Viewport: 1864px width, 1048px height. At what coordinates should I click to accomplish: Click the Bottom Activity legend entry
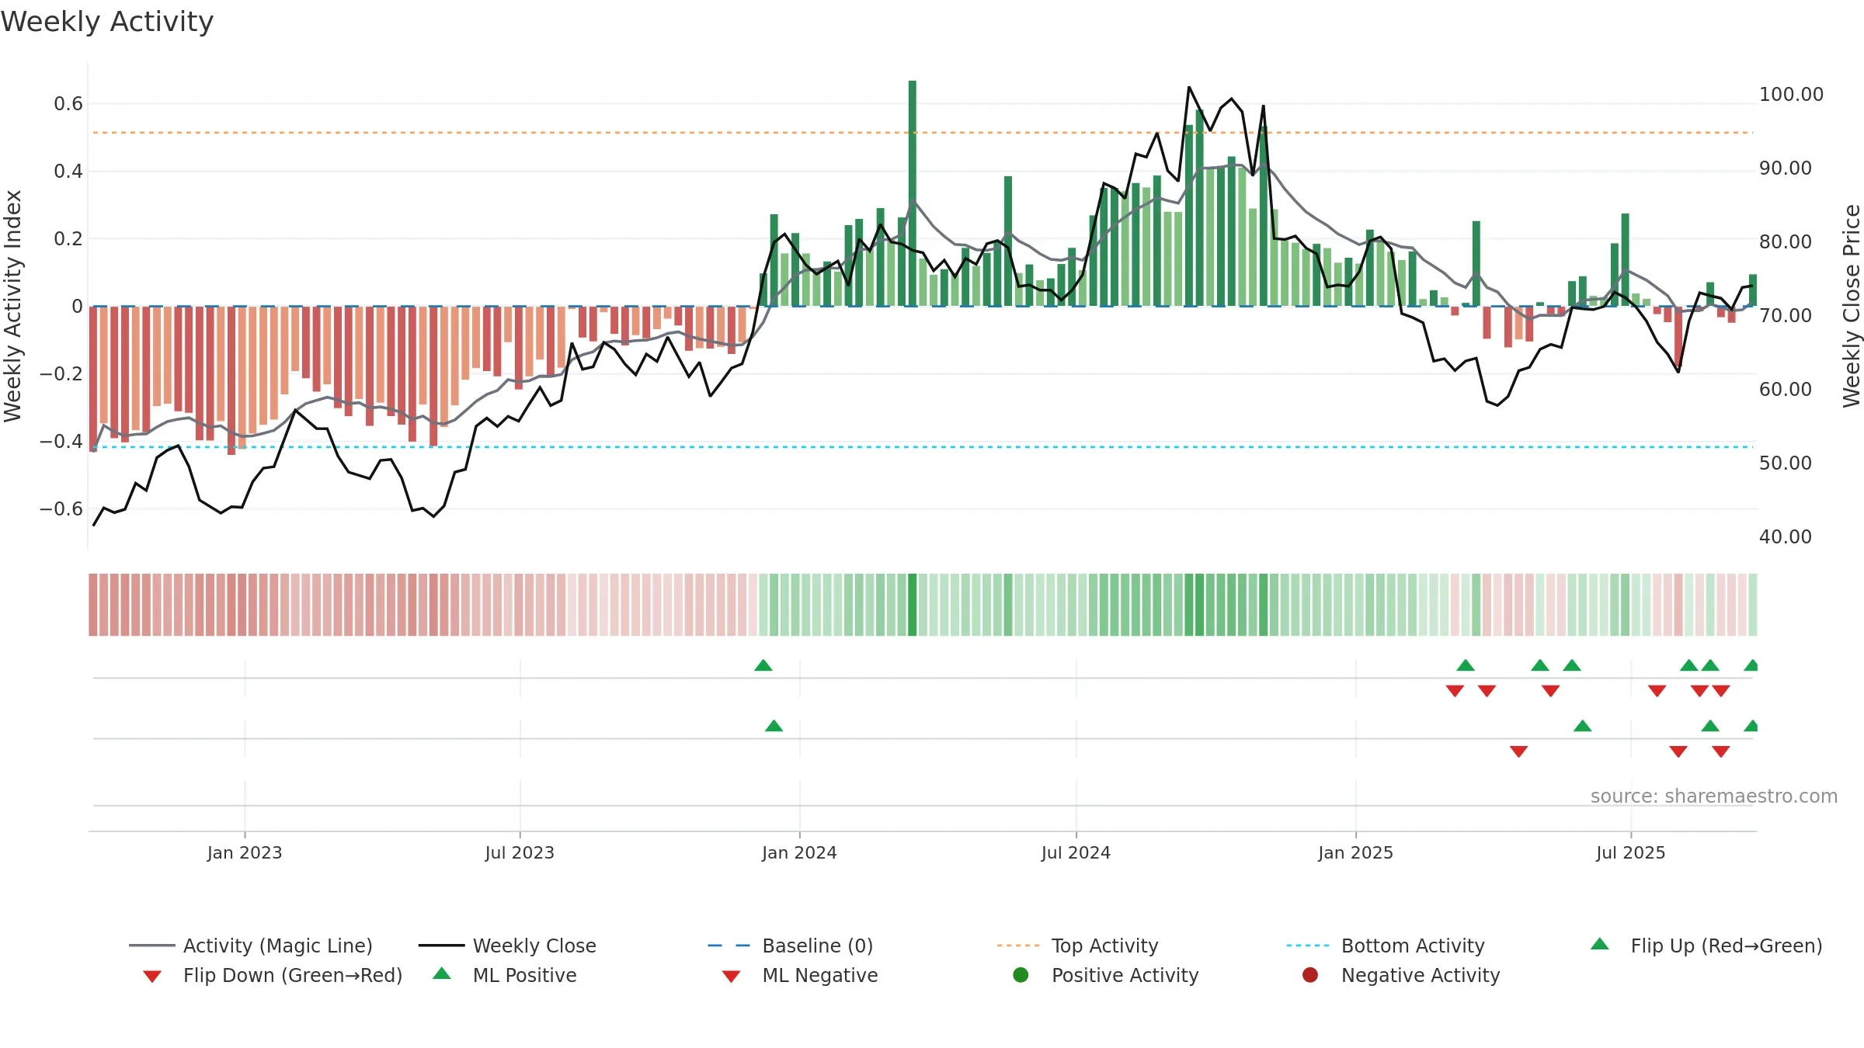1386,946
